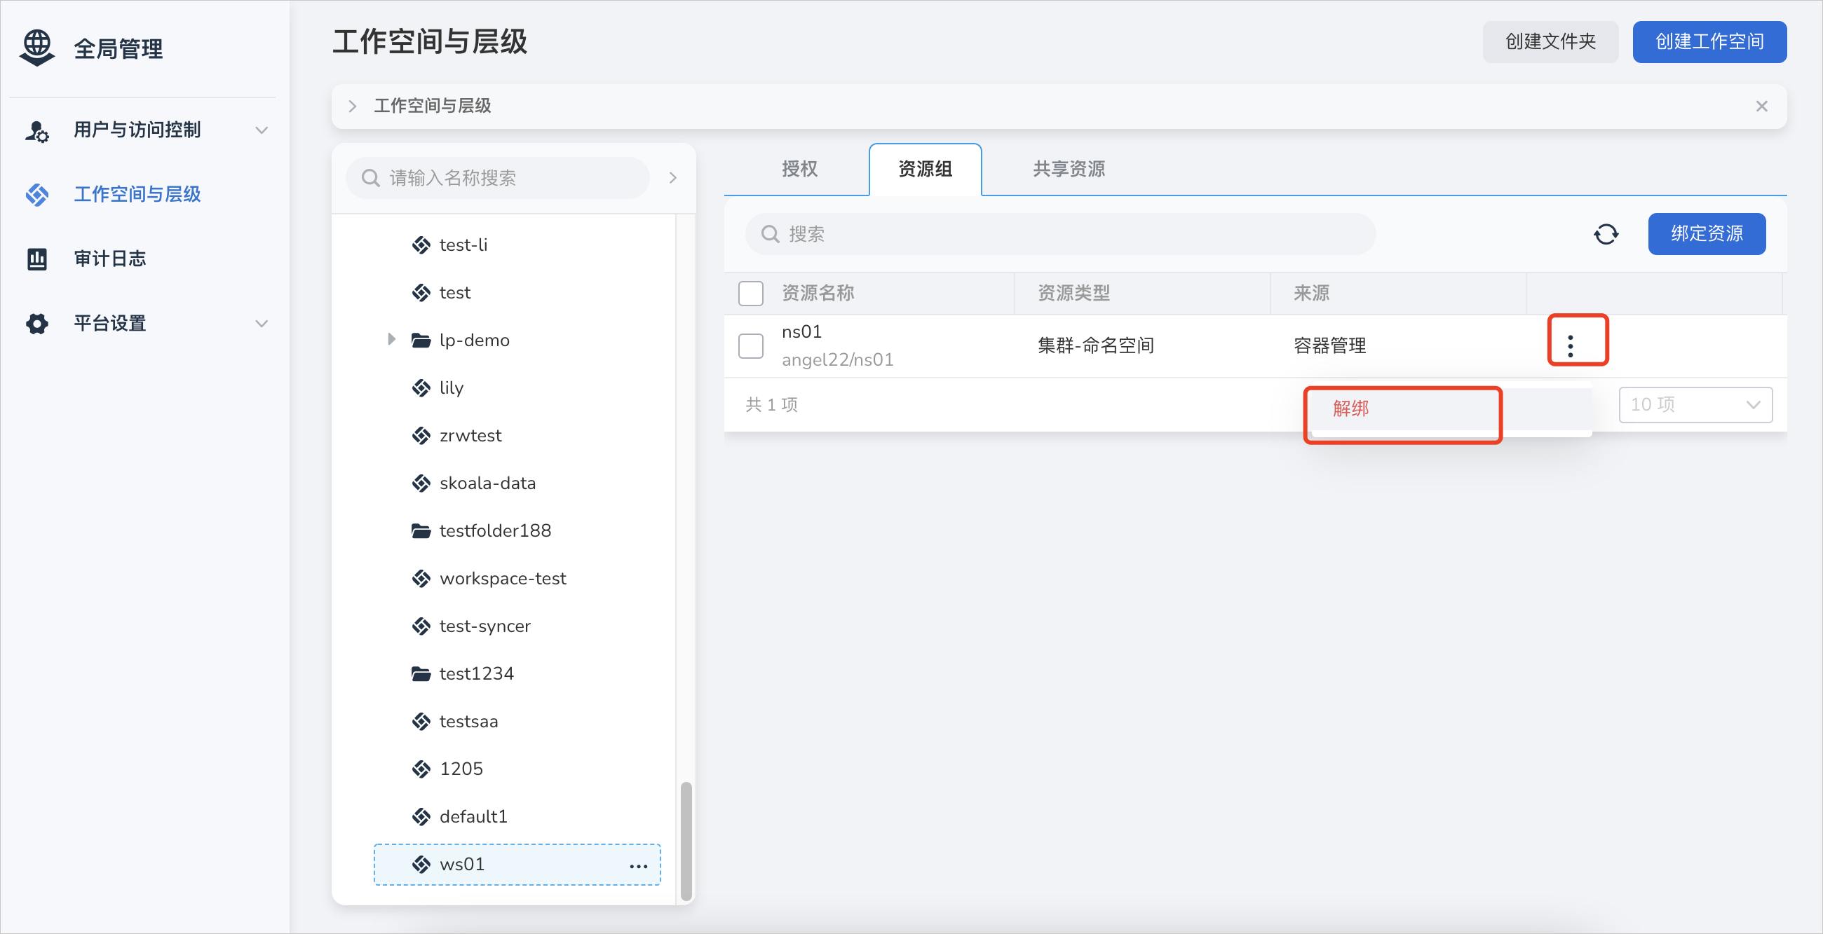Click the 工作空间与层级 breadcrumb link
Viewport: 1823px width, 934px height.
(x=433, y=106)
